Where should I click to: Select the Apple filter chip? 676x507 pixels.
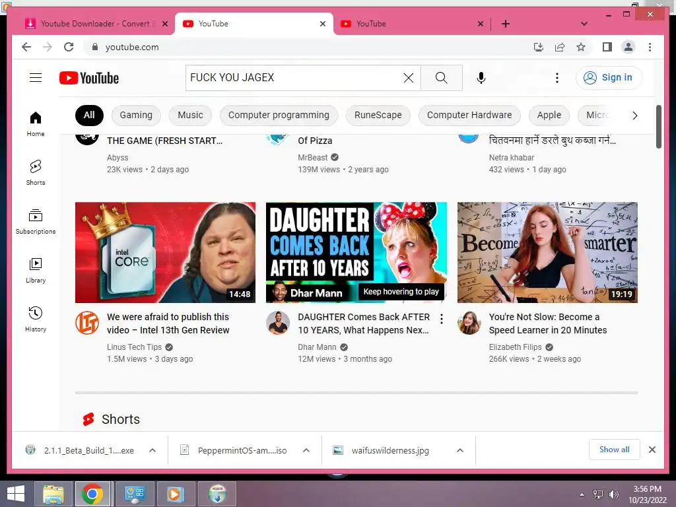pos(549,115)
